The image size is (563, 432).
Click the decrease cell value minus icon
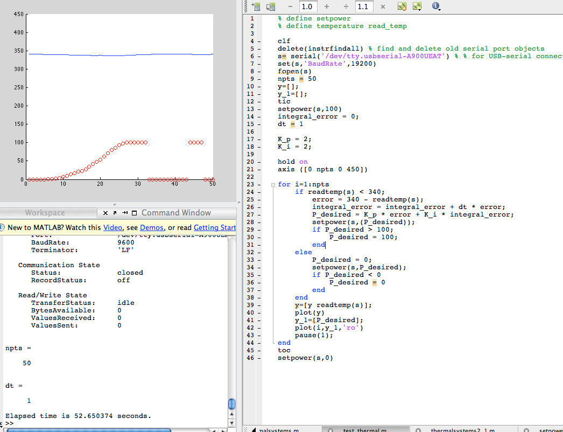(x=290, y=6)
